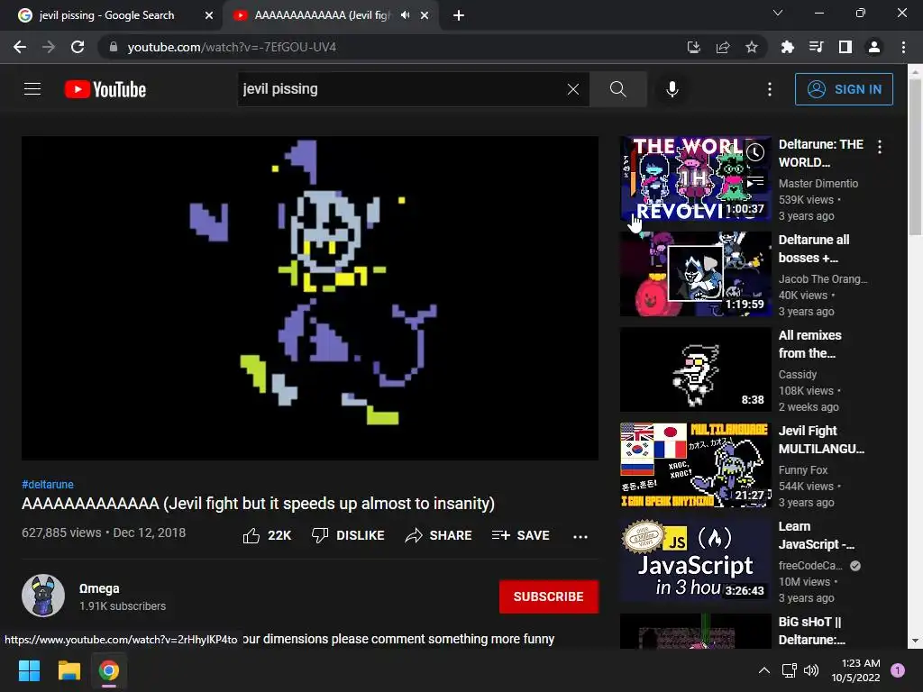Open the Learn JavaScript video thumbnail

(696, 560)
